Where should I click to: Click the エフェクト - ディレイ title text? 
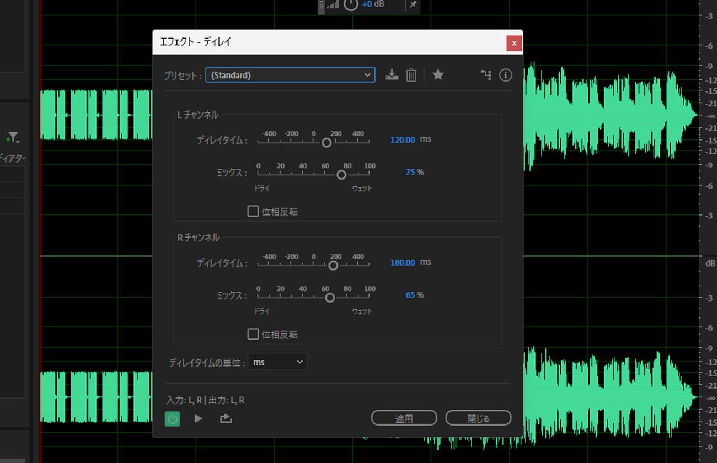[195, 42]
